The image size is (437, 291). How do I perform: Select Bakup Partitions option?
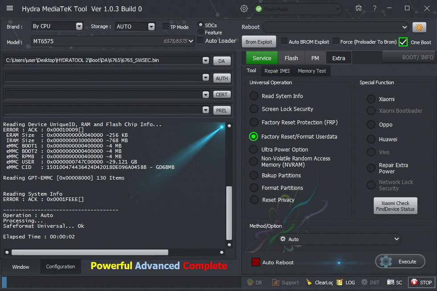253,175
